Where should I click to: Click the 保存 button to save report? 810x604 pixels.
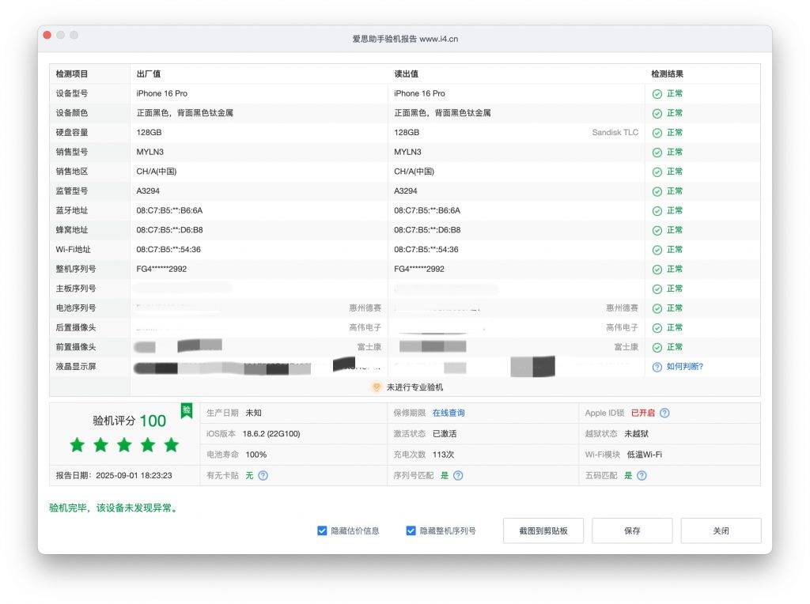(x=631, y=530)
